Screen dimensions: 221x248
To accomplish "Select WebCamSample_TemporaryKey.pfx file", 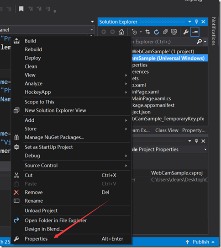I will pyautogui.click(x=168, y=119).
